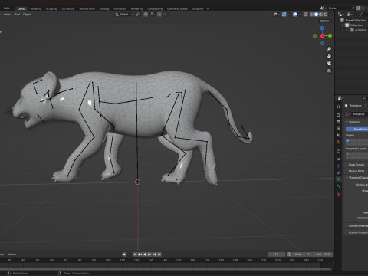Toggle the camera view icon
This screenshot has width=368, height=276.
click(329, 63)
